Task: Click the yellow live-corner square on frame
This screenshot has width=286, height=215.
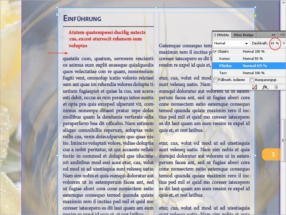Action: click(255, 16)
